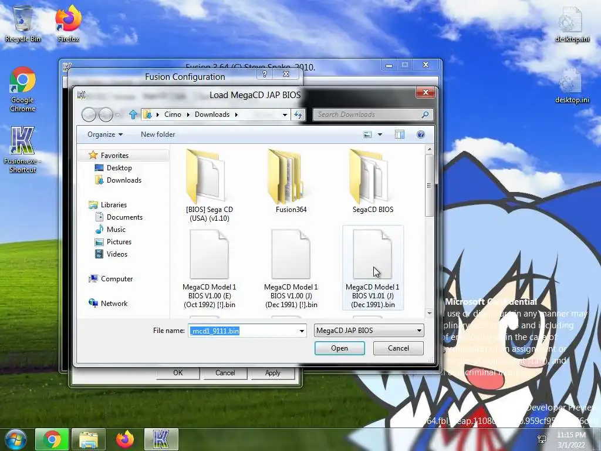Click the file list scroll down arrow

(x=429, y=314)
